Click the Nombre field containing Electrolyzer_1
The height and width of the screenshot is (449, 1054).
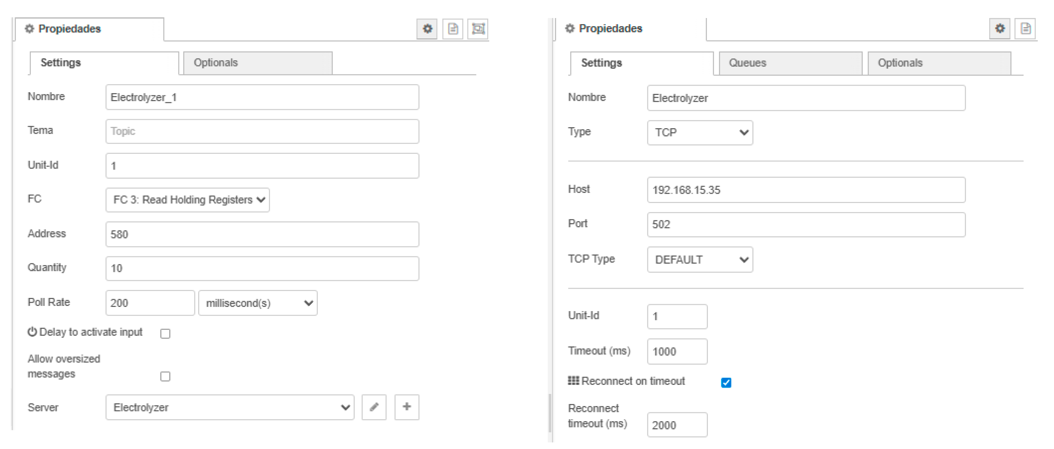(262, 97)
